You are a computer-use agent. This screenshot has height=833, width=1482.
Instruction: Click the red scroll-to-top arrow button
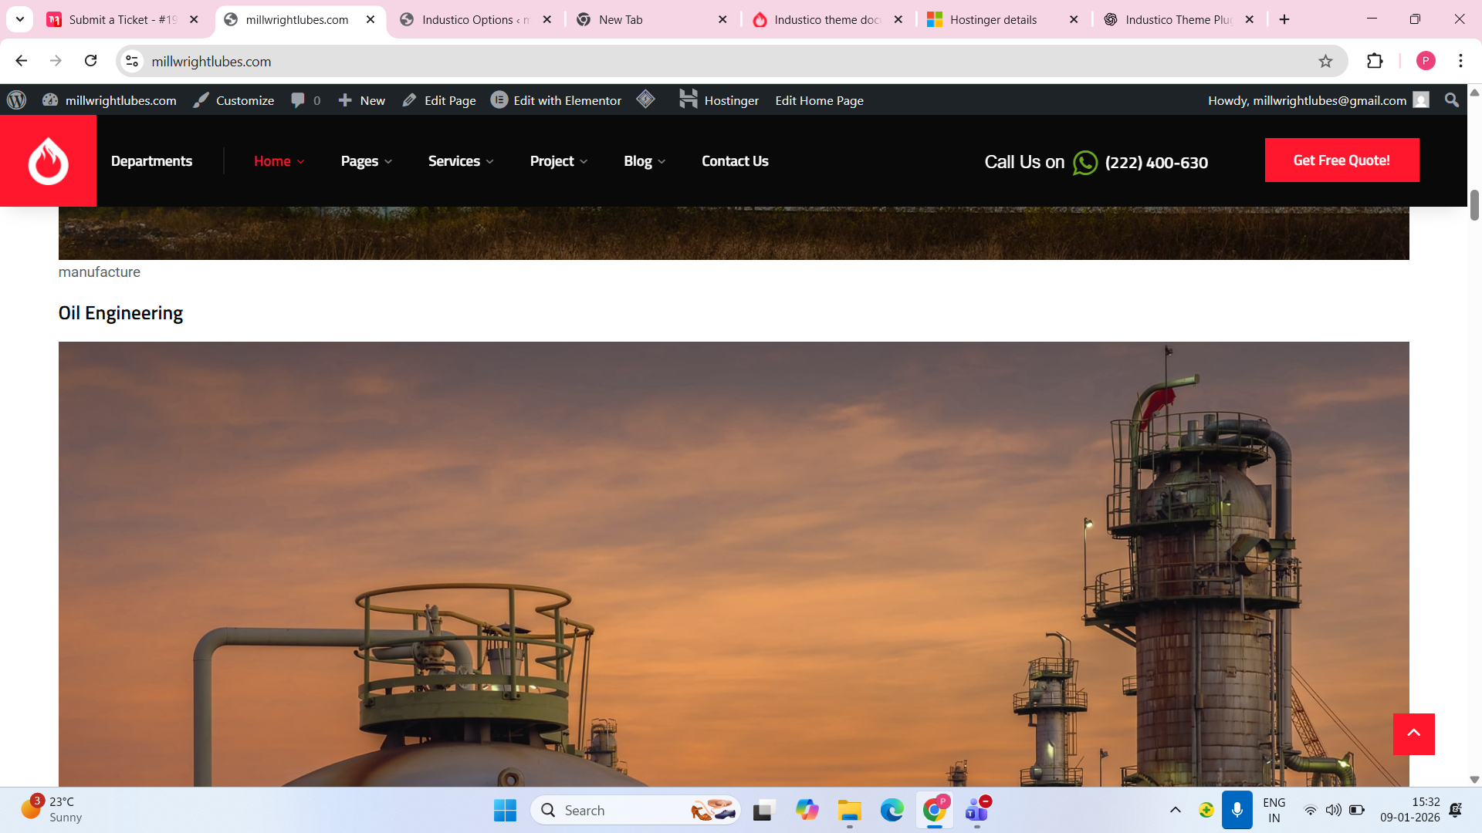coord(1413,734)
